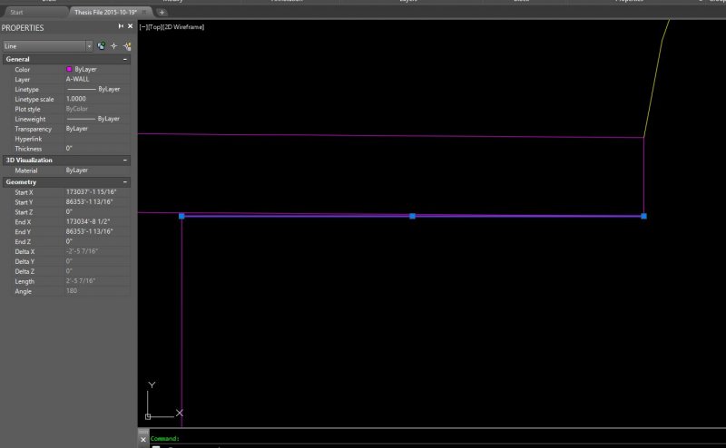This screenshot has height=448, width=726.
Task: Click the Quick Select icon
Action: tap(127, 46)
